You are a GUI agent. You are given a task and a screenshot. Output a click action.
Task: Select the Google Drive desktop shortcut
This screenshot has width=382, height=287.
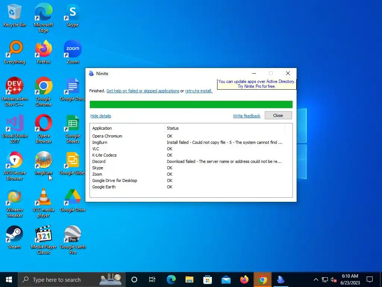pos(73,200)
